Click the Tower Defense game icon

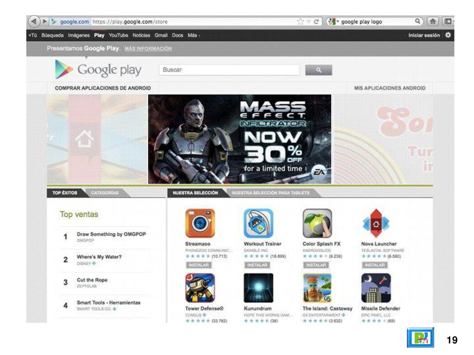click(x=200, y=288)
